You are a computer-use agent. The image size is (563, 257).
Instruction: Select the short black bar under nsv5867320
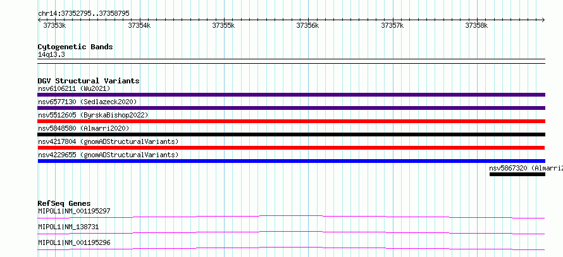(517, 174)
